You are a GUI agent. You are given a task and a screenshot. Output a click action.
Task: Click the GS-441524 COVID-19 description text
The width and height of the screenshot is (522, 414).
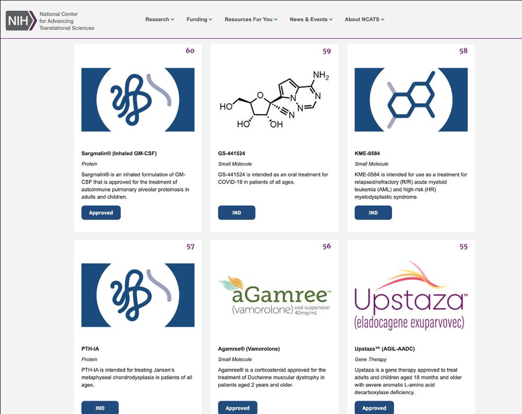click(273, 178)
